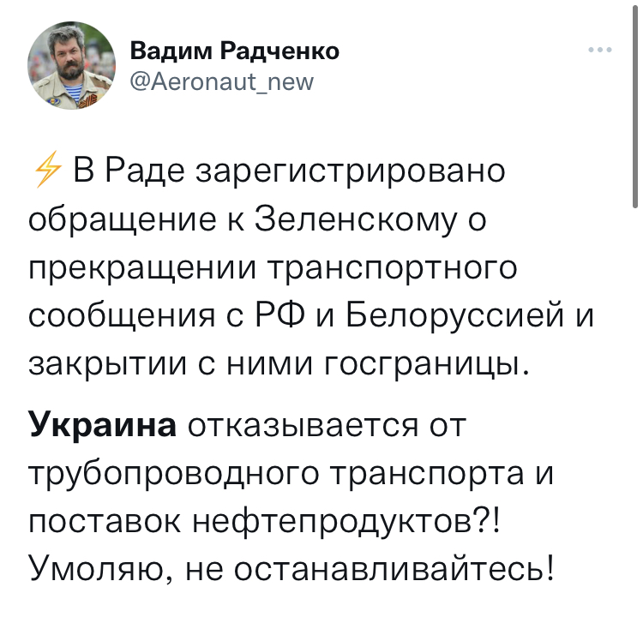
Task: Click the lightning bolt emoji icon
Action: click(47, 170)
